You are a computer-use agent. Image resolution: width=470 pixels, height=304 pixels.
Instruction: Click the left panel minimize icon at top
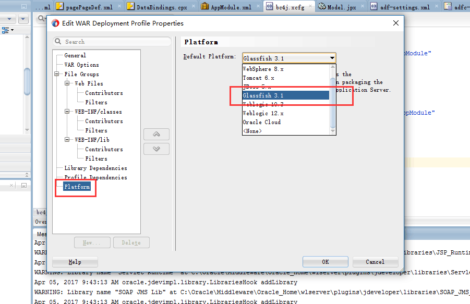click(x=24, y=7)
